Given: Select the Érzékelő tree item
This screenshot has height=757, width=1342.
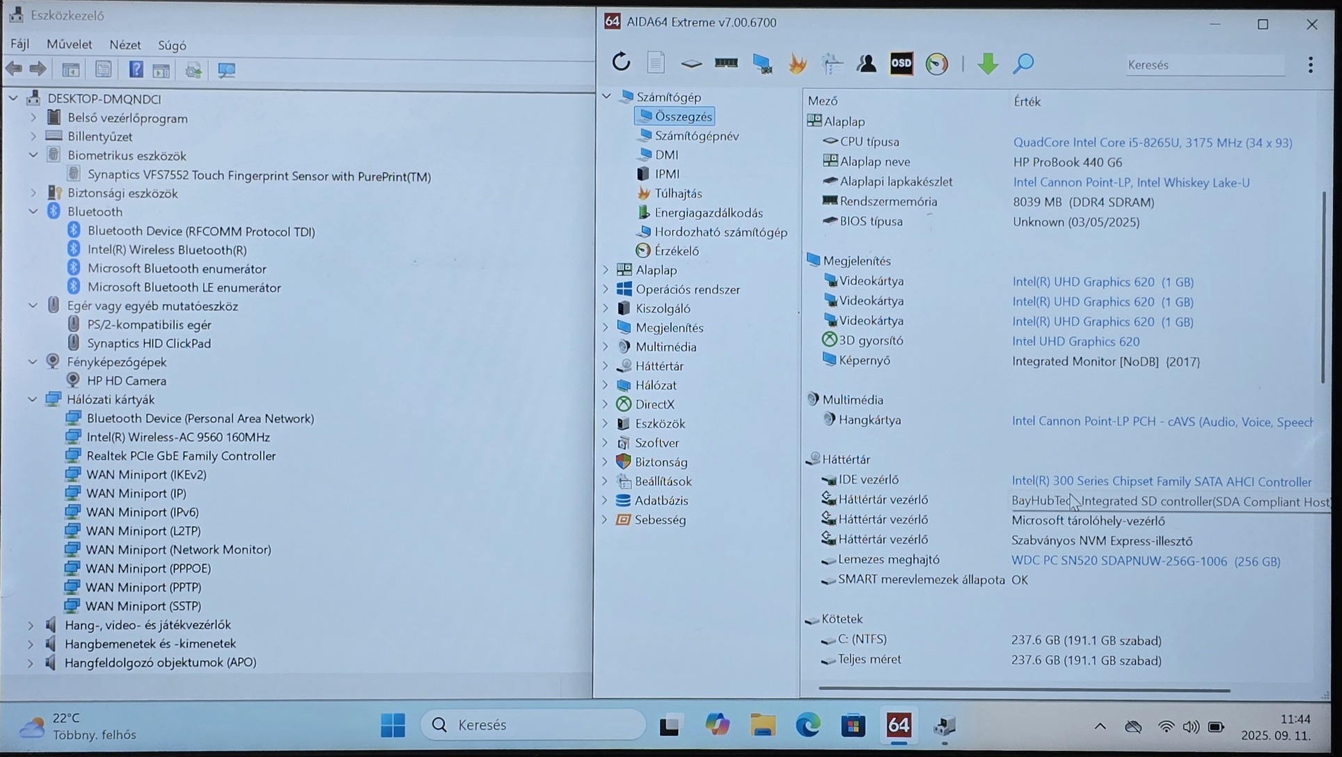Looking at the screenshot, I should [676, 251].
